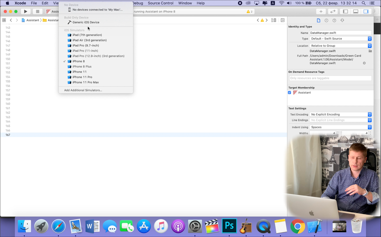
Task: Choose iPad Pro (12.9-inch) (3rd generation)
Action: 96,56
